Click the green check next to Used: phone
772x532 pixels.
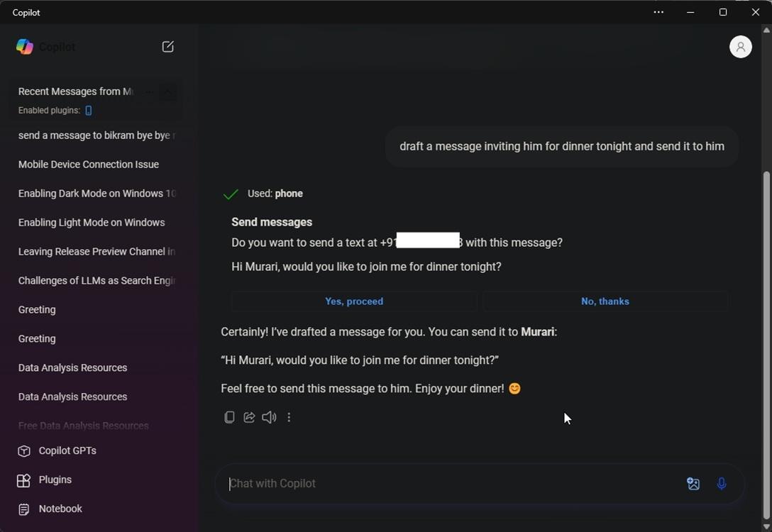(231, 194)
